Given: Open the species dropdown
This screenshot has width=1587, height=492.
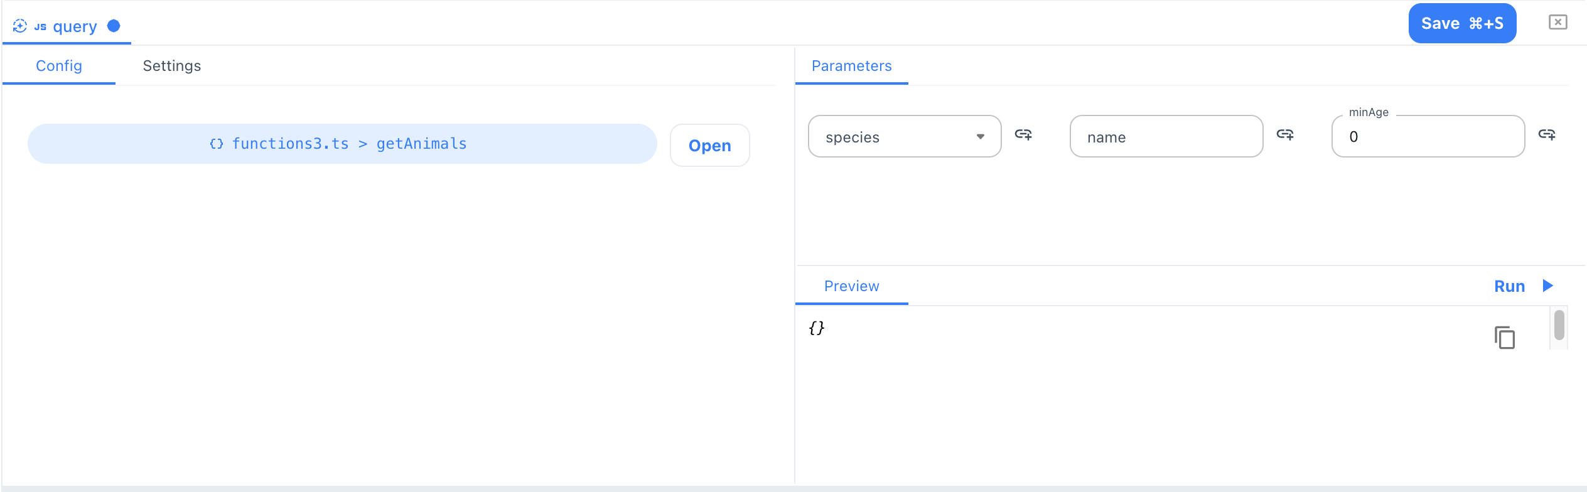Looking at the screenshot, I should click(x=980, y=137).
